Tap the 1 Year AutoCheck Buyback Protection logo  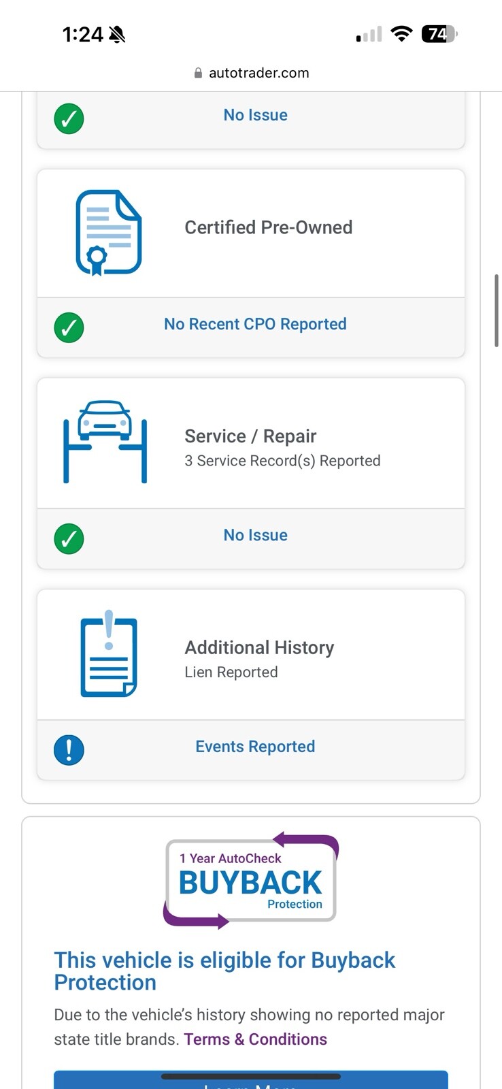point(251,881)
